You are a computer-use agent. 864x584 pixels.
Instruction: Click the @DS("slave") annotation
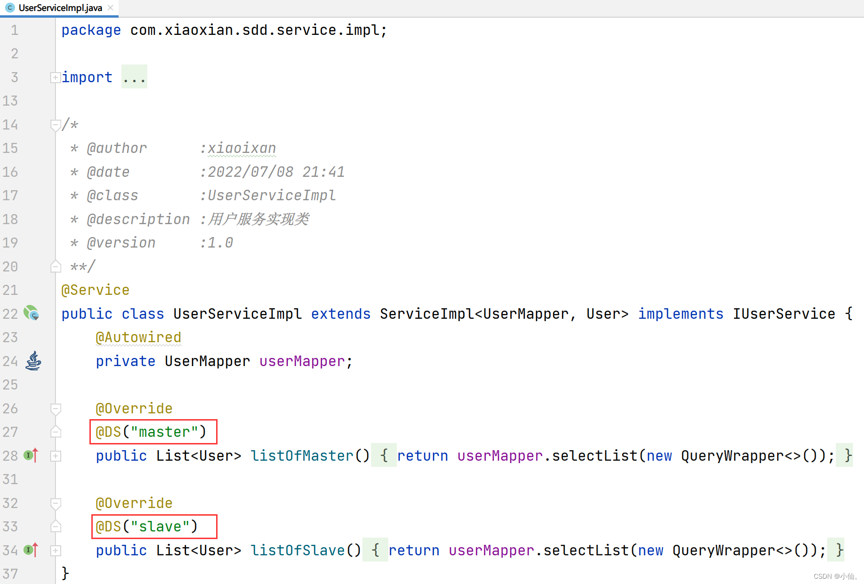(x=147, y=527)
